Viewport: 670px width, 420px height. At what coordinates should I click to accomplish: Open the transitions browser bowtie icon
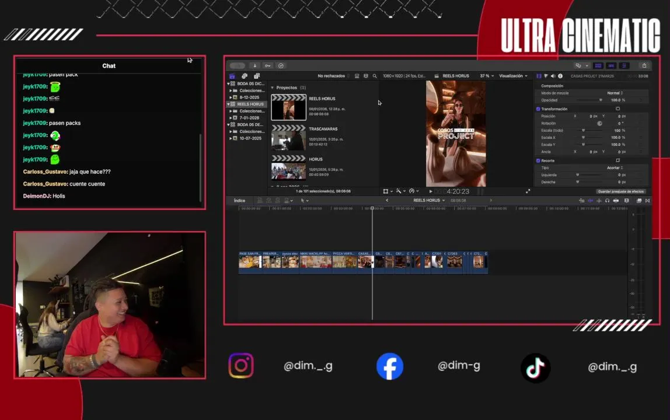pos(647,201)
